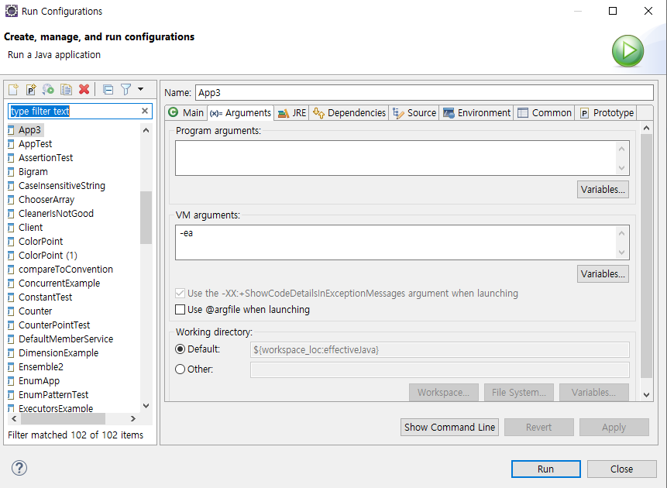Click Arguments panel scroll down arrow
This screenshot has width=667, height=488.
click(647, 395)
